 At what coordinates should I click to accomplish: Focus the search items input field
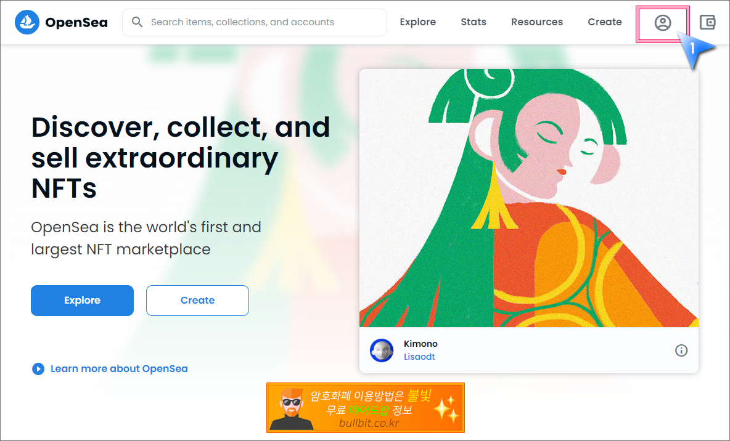[254, 22]
